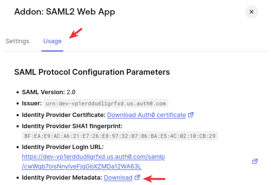Click the Identity Provider Metadata Download link
The image size is (271, 185).
[118, 178]
